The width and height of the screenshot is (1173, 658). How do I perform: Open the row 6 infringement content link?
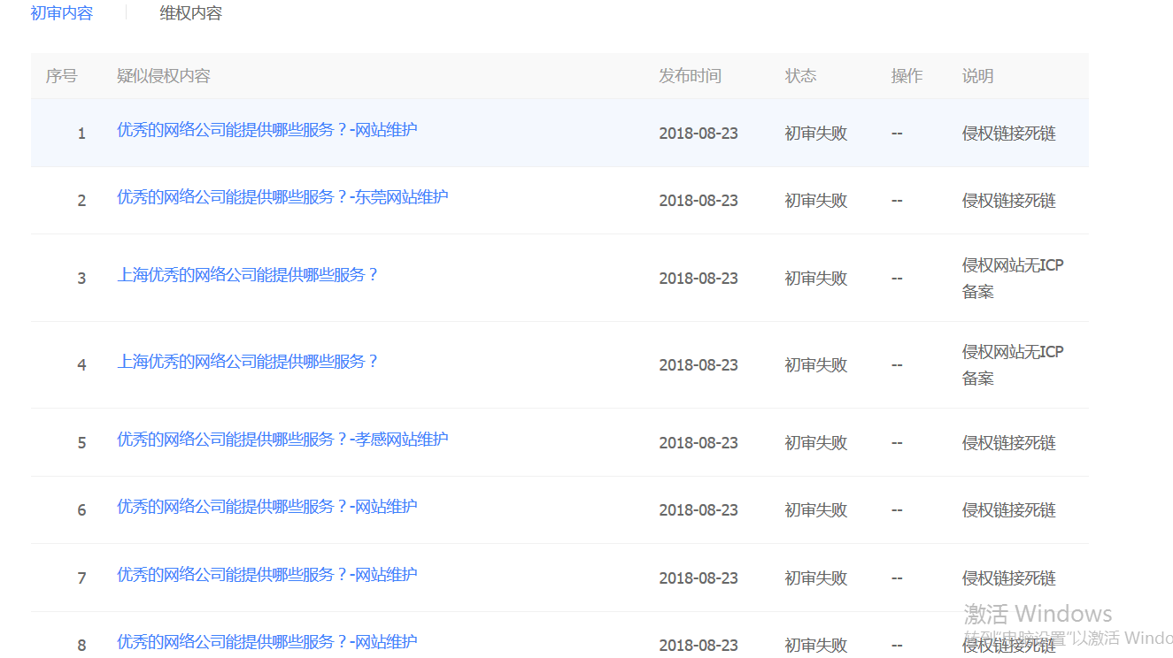click(x=266, y=506)
